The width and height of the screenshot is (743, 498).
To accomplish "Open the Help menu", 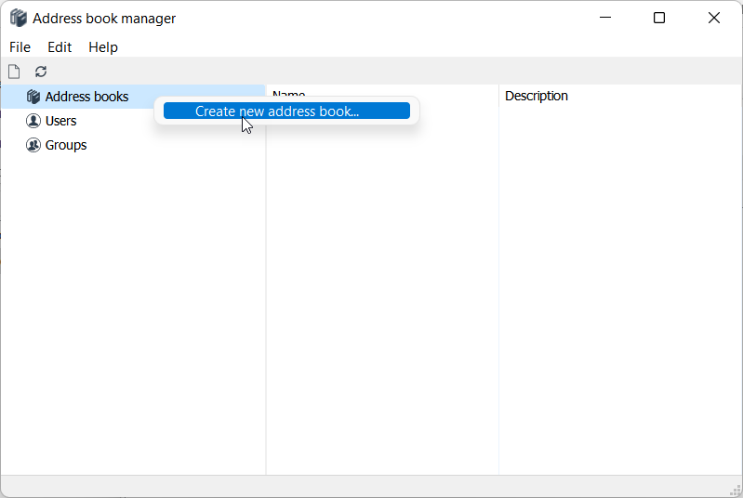I will pyautogui.click(x=103, y=47).
